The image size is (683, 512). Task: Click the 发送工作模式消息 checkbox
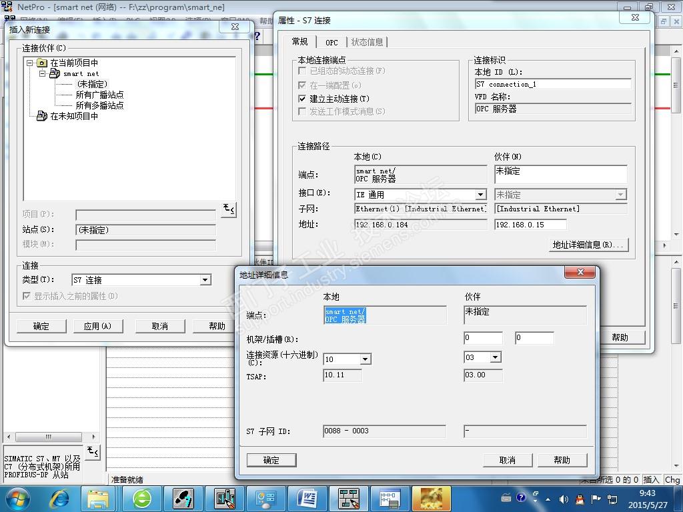point(302,111)
